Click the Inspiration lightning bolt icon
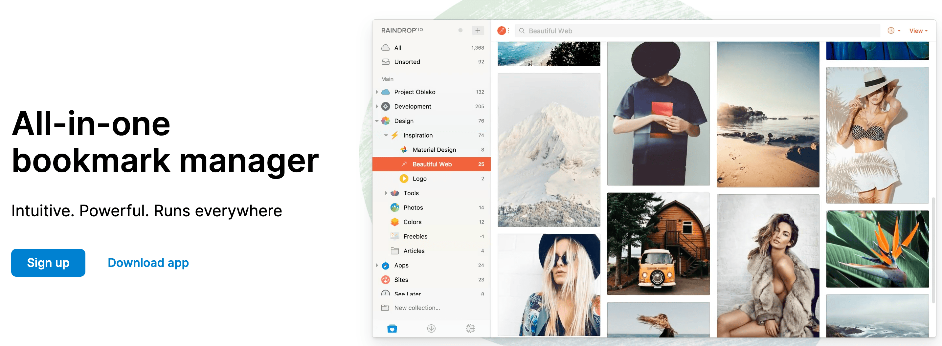Viewport: 942px width, 346px height. [394, 135]
